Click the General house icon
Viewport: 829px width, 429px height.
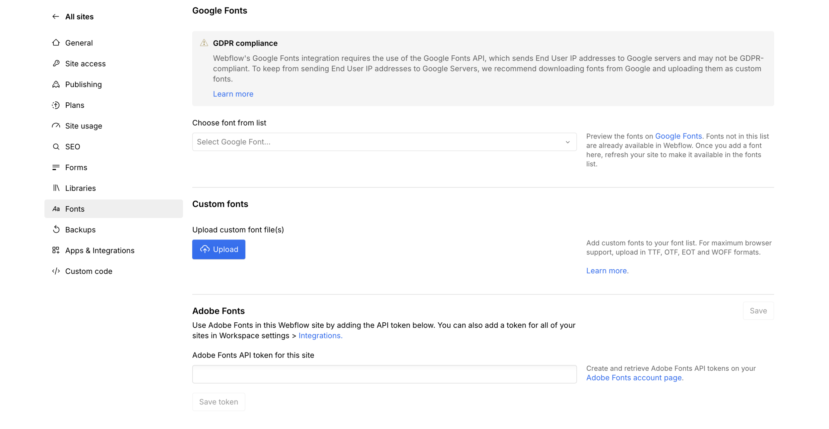click(x=56, y=43)
